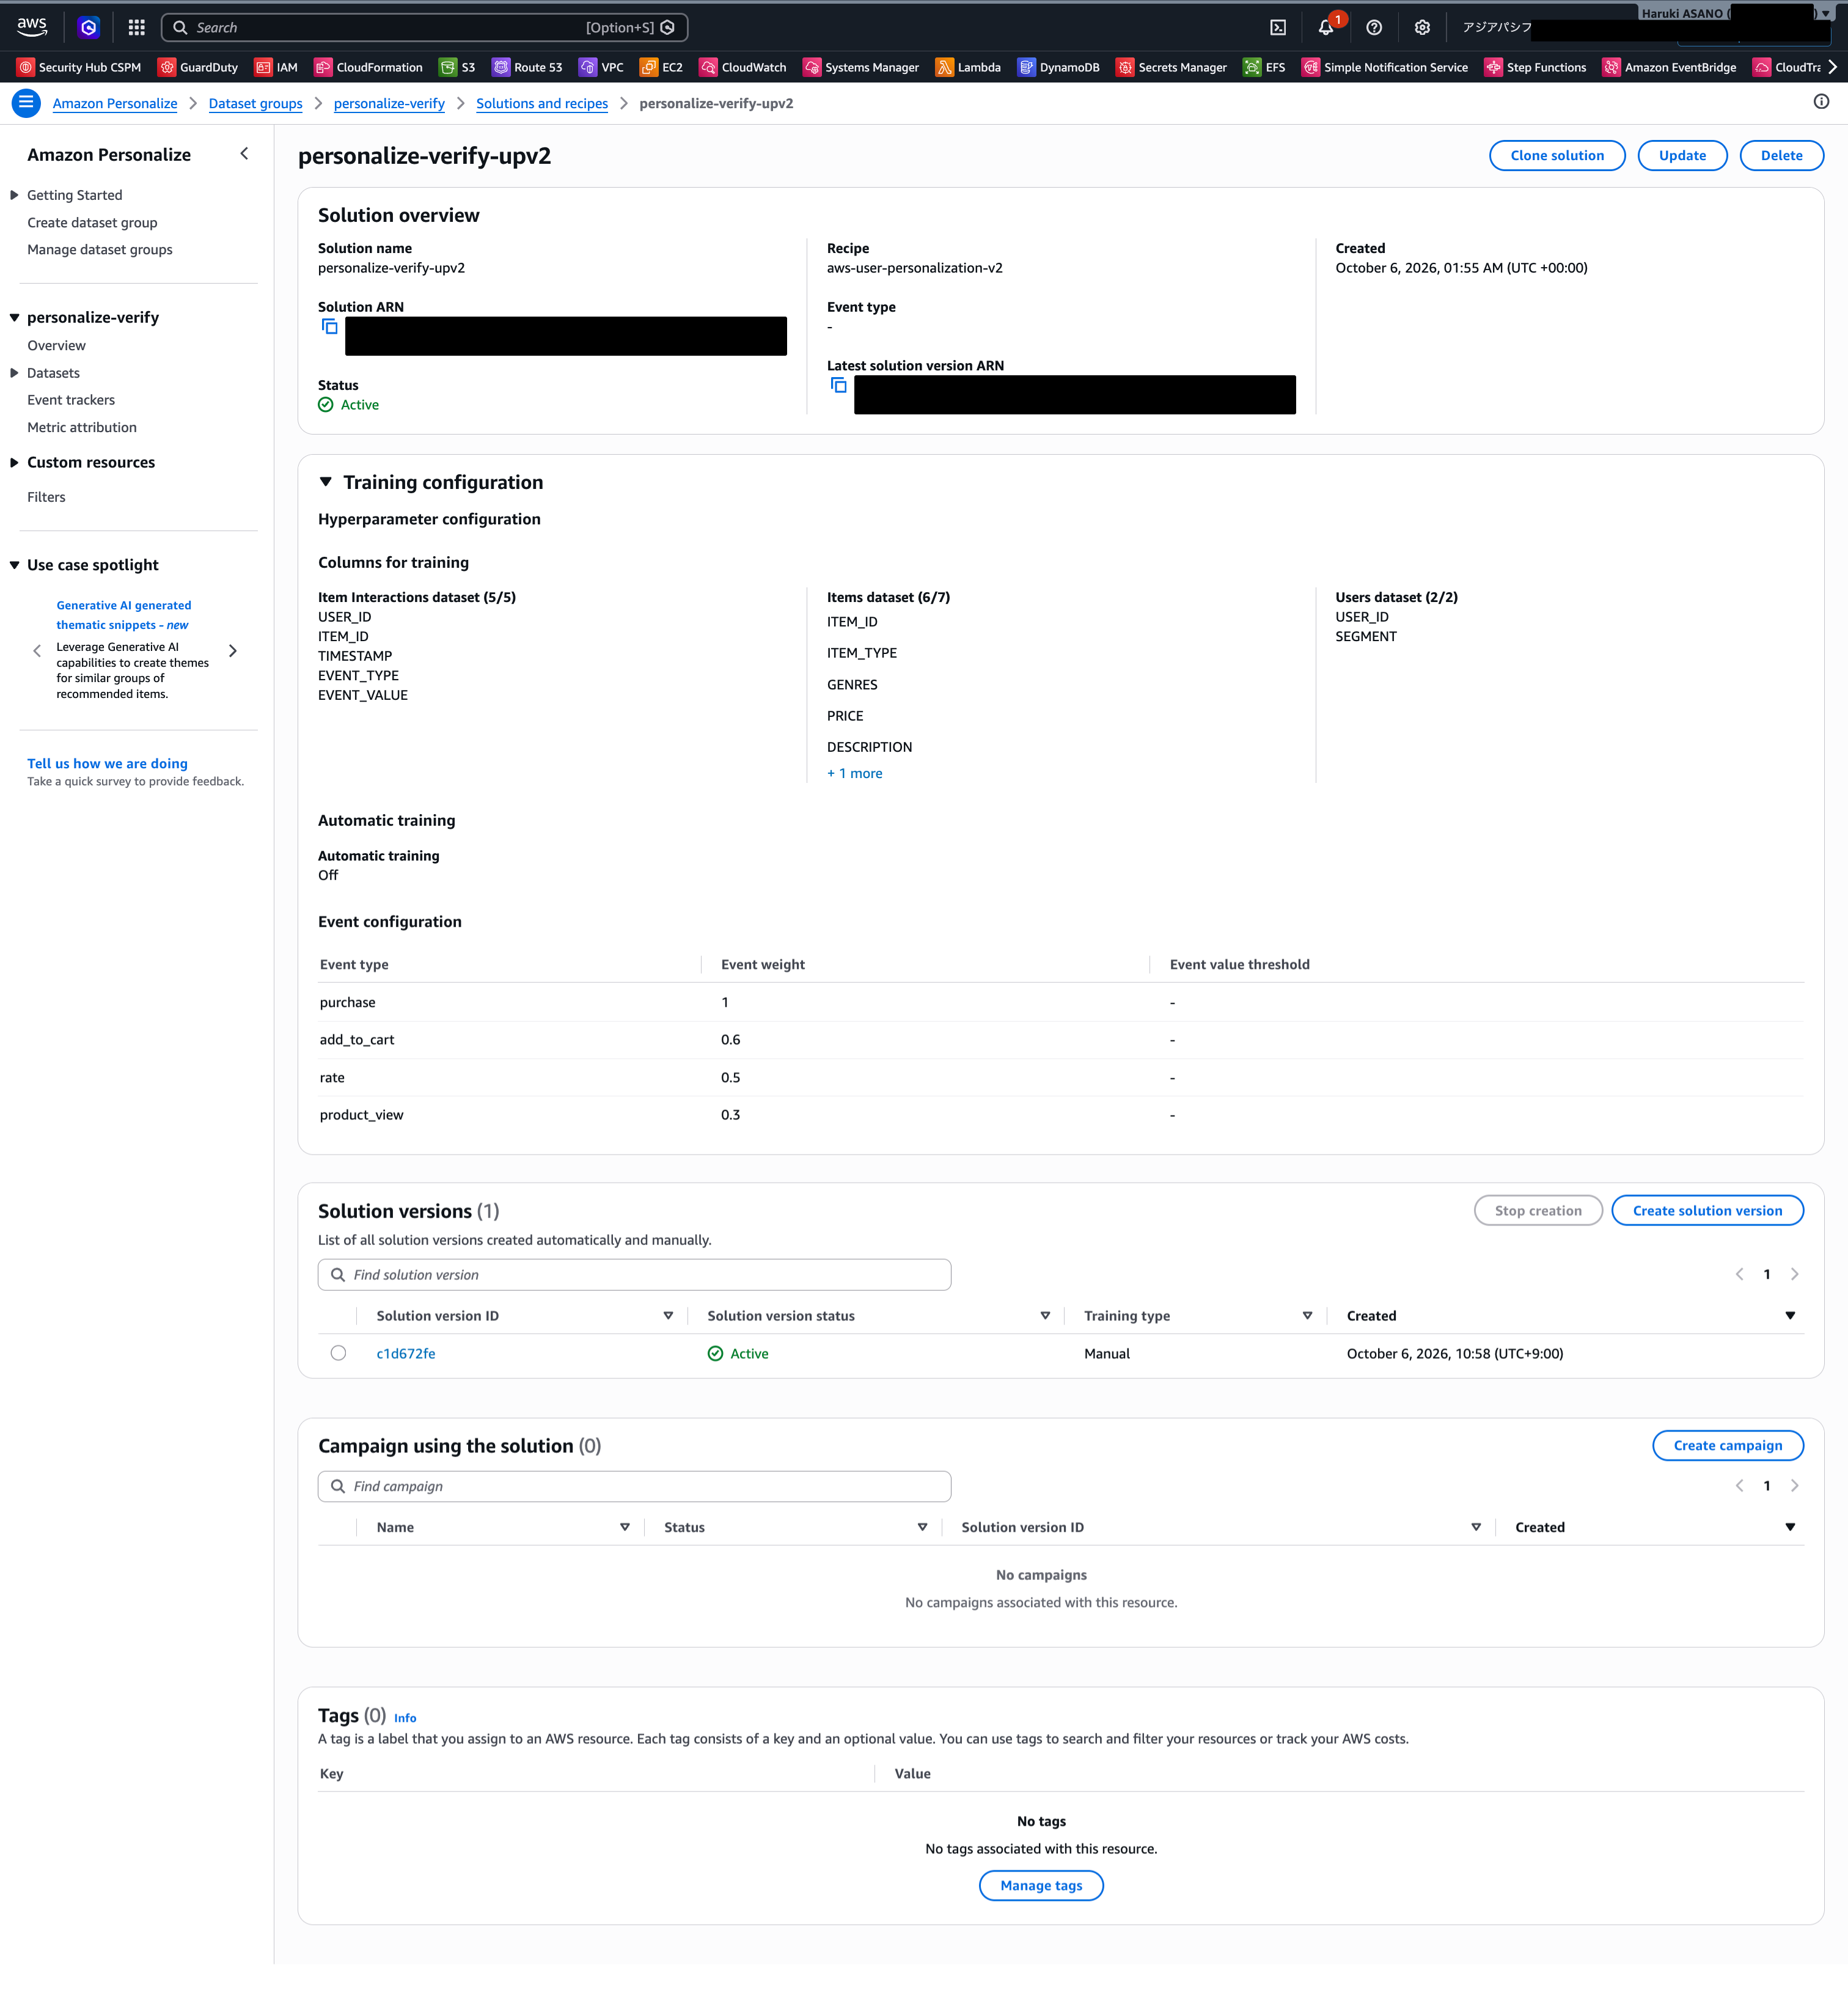Click the Clone solution button
Image resolution: width=1848 pixels, height=1998 pixels.
point(1556,155)
